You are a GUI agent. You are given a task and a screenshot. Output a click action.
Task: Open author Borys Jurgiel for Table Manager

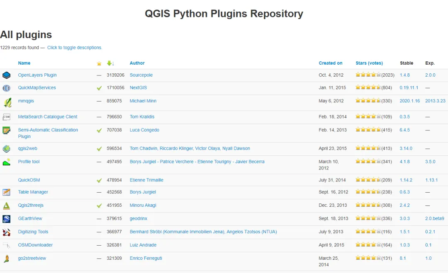tap(143, 192)
